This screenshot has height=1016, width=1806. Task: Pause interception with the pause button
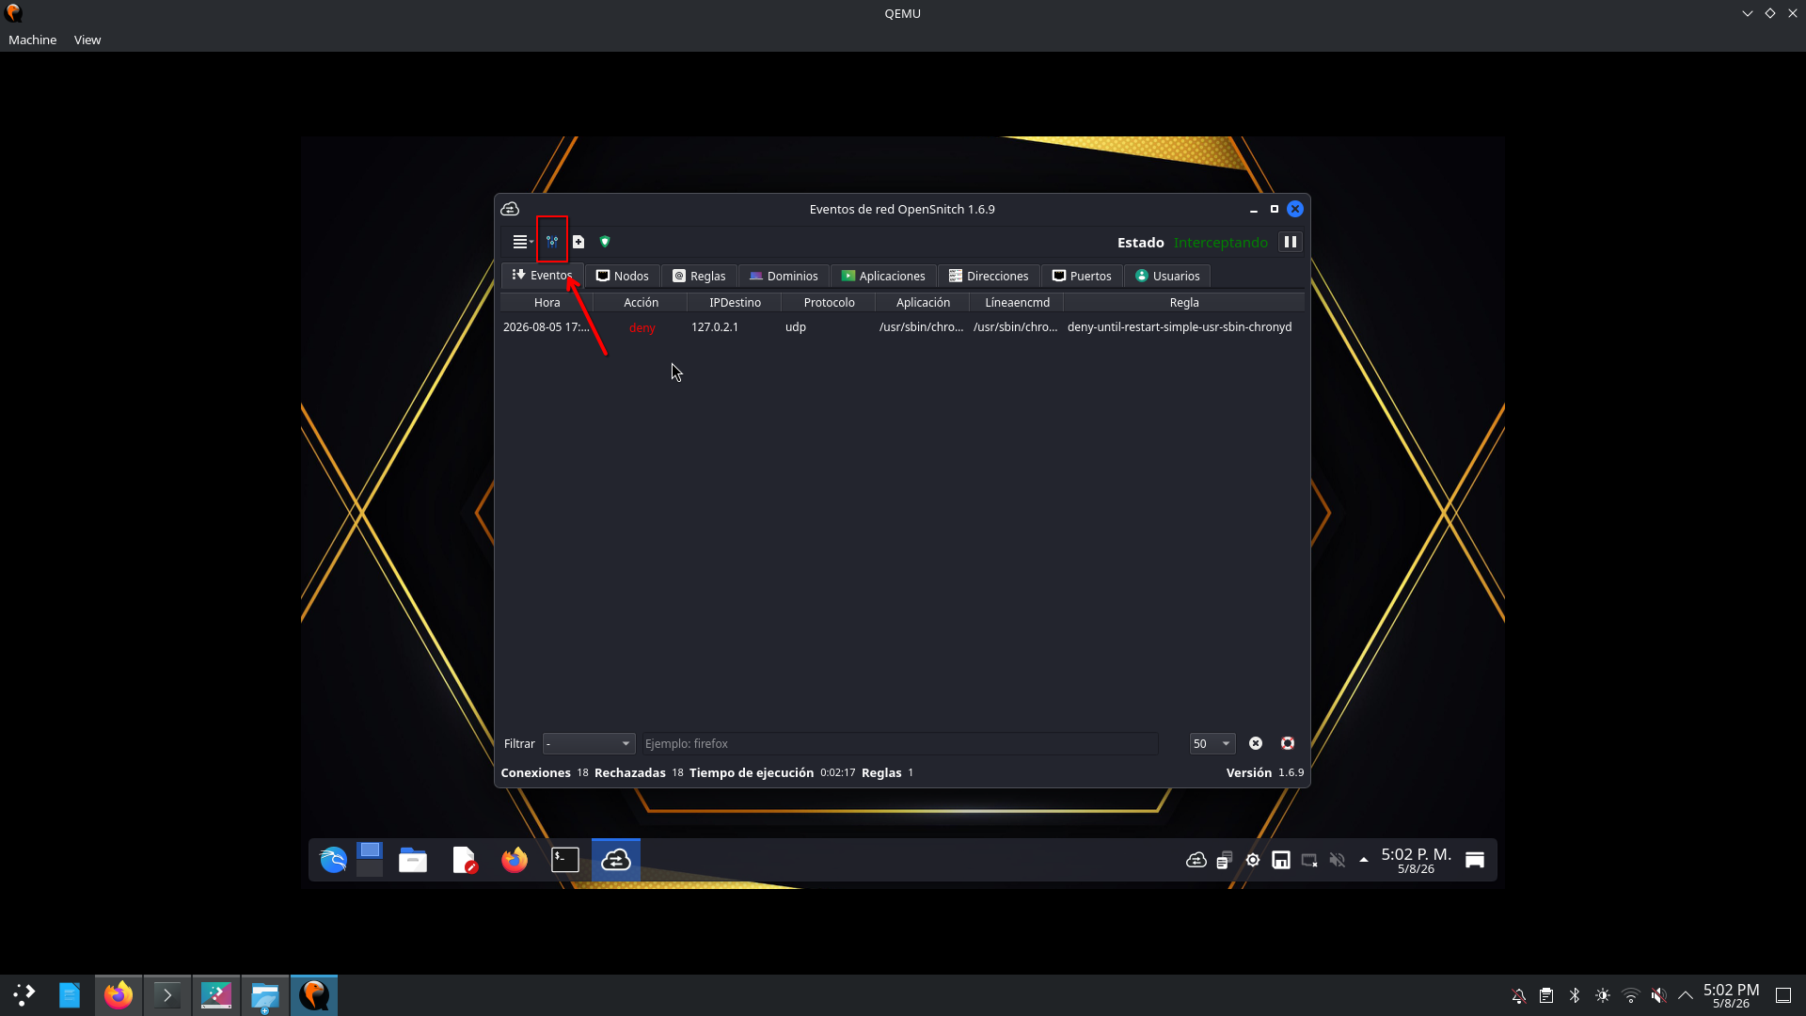[1291, 242]
